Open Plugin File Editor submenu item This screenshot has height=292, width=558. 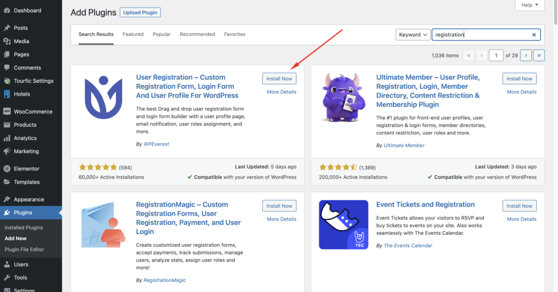(x=24, y=250)
